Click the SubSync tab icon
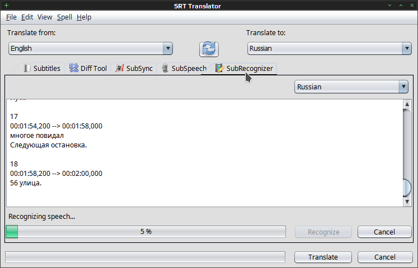 click(119, 68)
